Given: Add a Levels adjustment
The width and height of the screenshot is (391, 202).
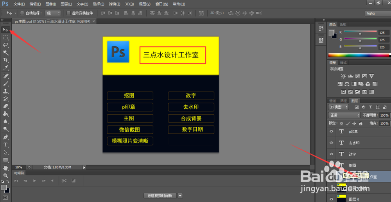Looking at the screenshot, I should tap(350, 76).
